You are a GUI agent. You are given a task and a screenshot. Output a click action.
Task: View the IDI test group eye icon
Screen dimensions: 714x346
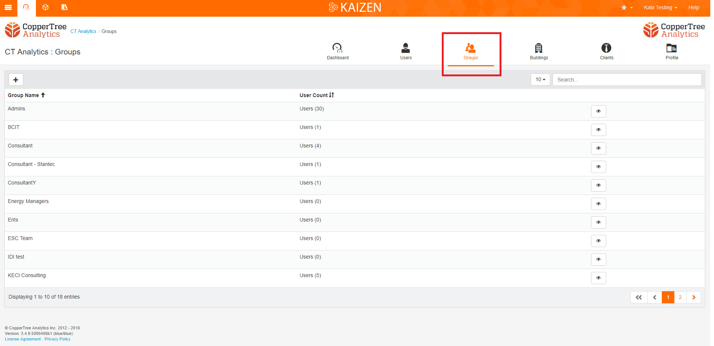point(598,259)
